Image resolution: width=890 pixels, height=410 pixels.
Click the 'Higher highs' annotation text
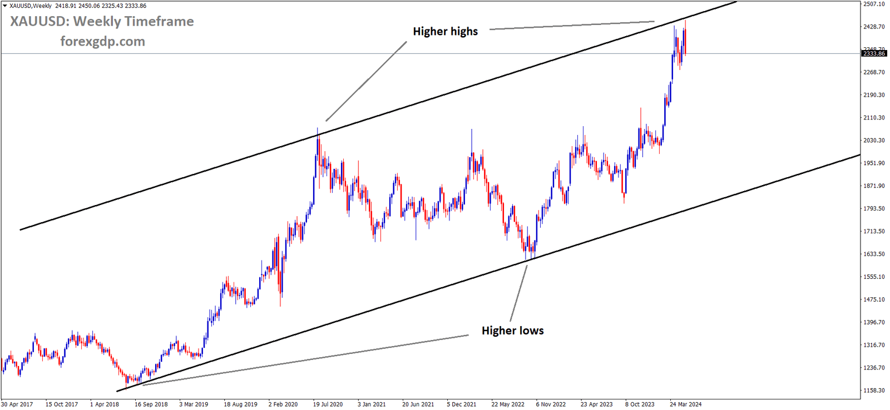point(446,32)
